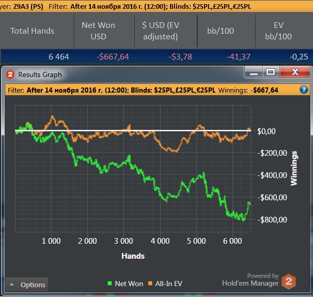This screenshot has width=313, height=297.
Task: Click the 4 000 hands axis label
Action: [x=160, y=241]
